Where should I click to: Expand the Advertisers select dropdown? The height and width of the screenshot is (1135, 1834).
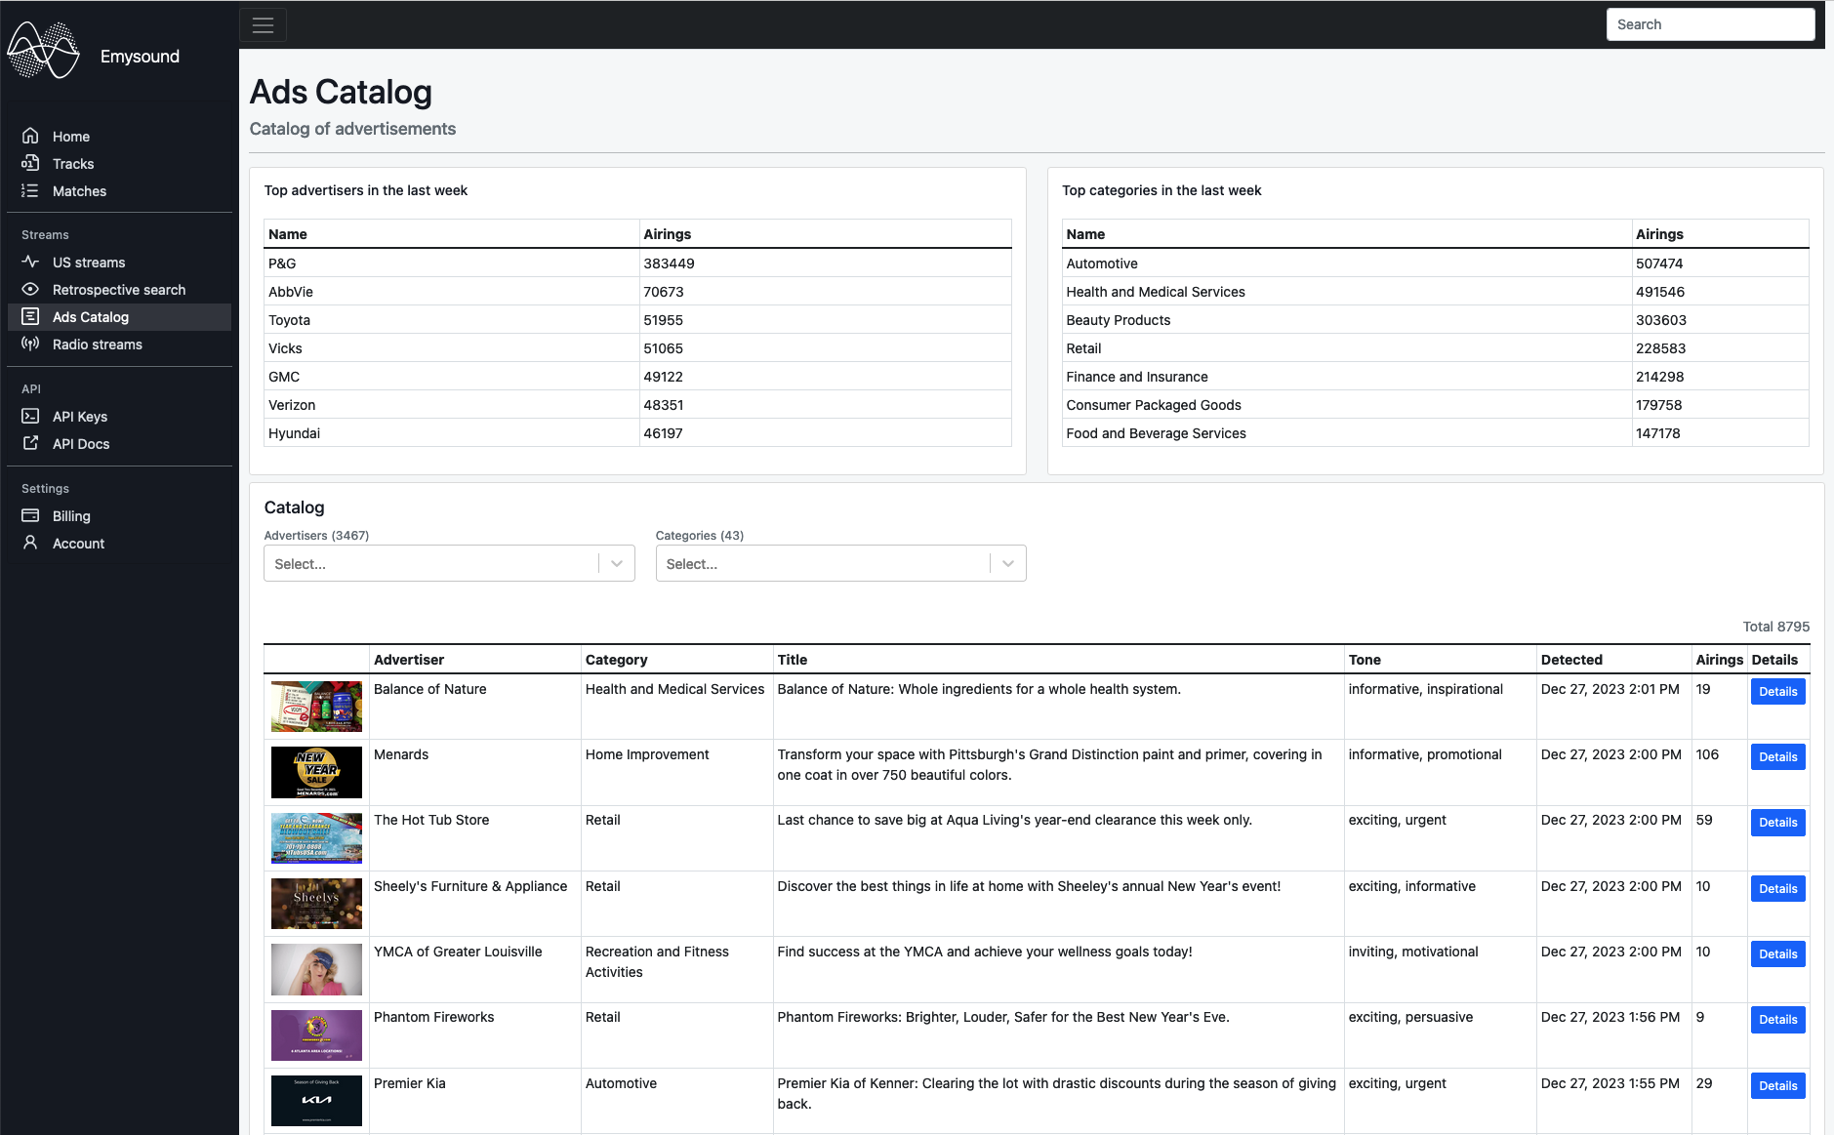[449, 563]
